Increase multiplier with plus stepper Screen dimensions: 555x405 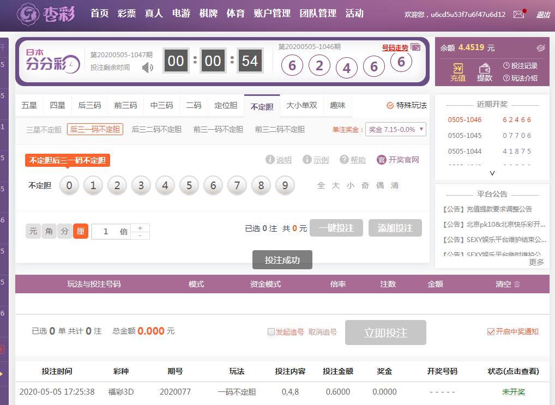click(x=140, y=228)
